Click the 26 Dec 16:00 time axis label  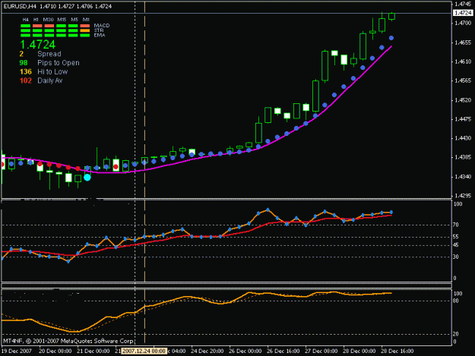coord(283,351)
